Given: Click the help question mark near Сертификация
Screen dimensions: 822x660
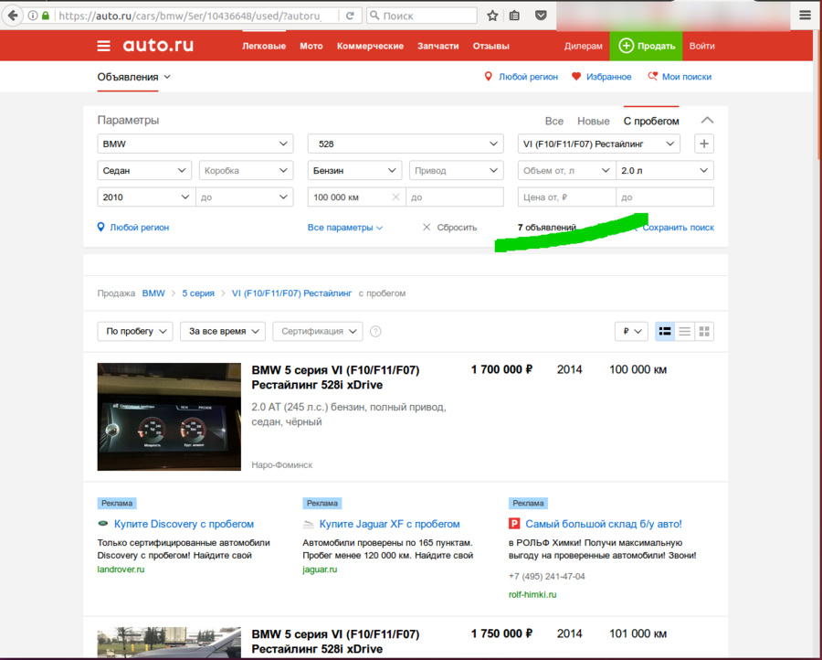Looking at the screenshot, I should pos(375,332).
